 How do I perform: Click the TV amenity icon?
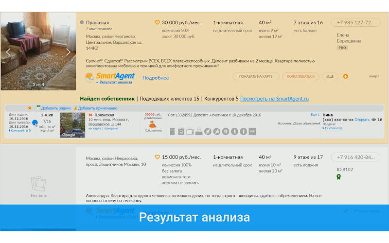[x=190, y=131]
